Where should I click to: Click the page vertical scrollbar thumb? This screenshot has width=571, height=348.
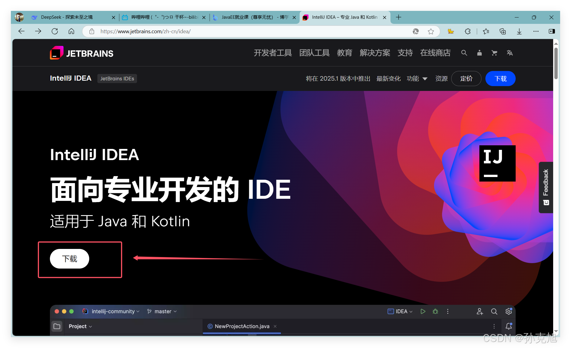click(556, 63)
